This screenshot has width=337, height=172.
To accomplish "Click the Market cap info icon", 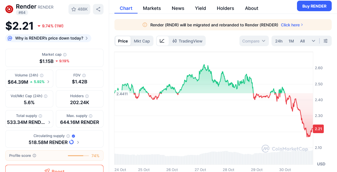I will [65, 54].
